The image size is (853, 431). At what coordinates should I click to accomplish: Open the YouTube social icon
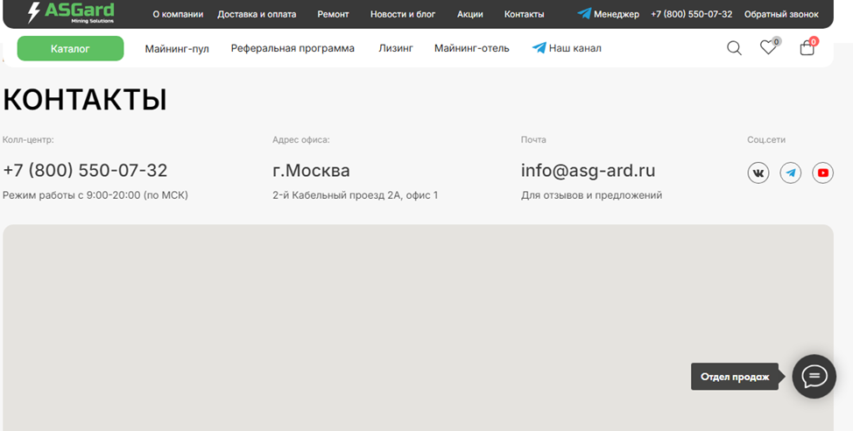(822, 173)
